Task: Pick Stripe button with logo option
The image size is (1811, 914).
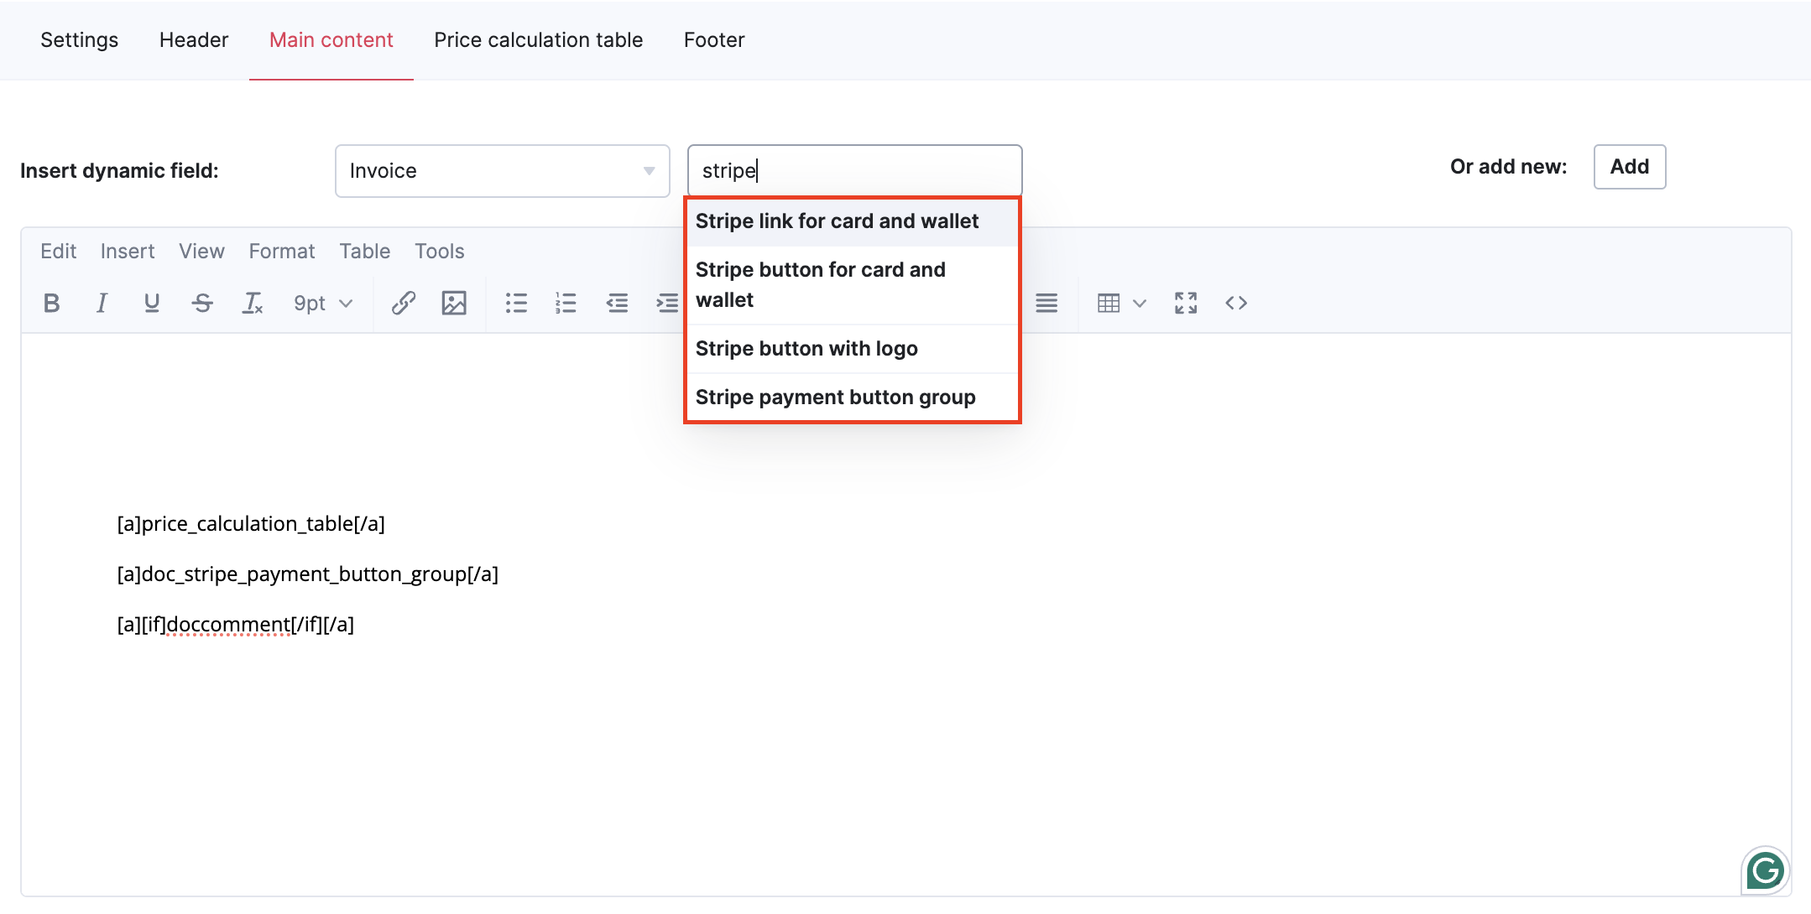Action: (x=853, y=349)
